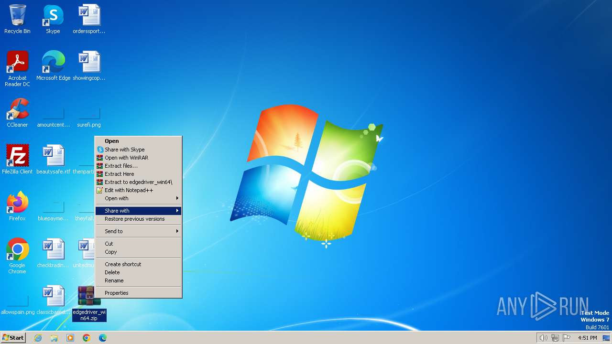The height and width of the screenshot is (344, 612).
Task: Choose Create shortcut menu entry
Action: click(x=139, y=264)
